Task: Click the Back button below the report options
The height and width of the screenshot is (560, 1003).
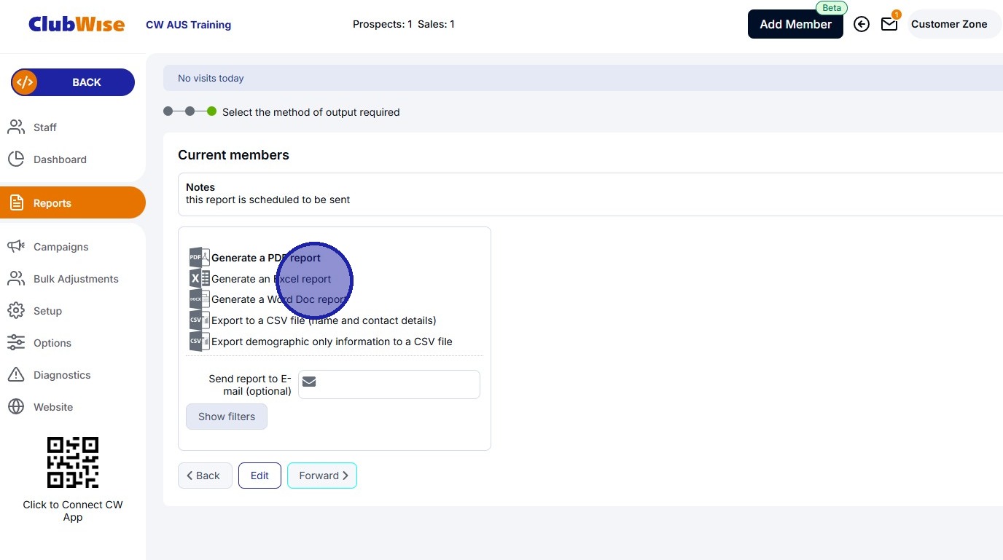Action: pos(205,476)
